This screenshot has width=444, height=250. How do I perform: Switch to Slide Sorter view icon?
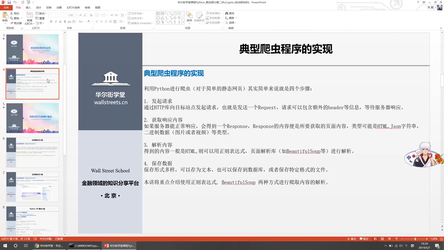click(382, 239)
